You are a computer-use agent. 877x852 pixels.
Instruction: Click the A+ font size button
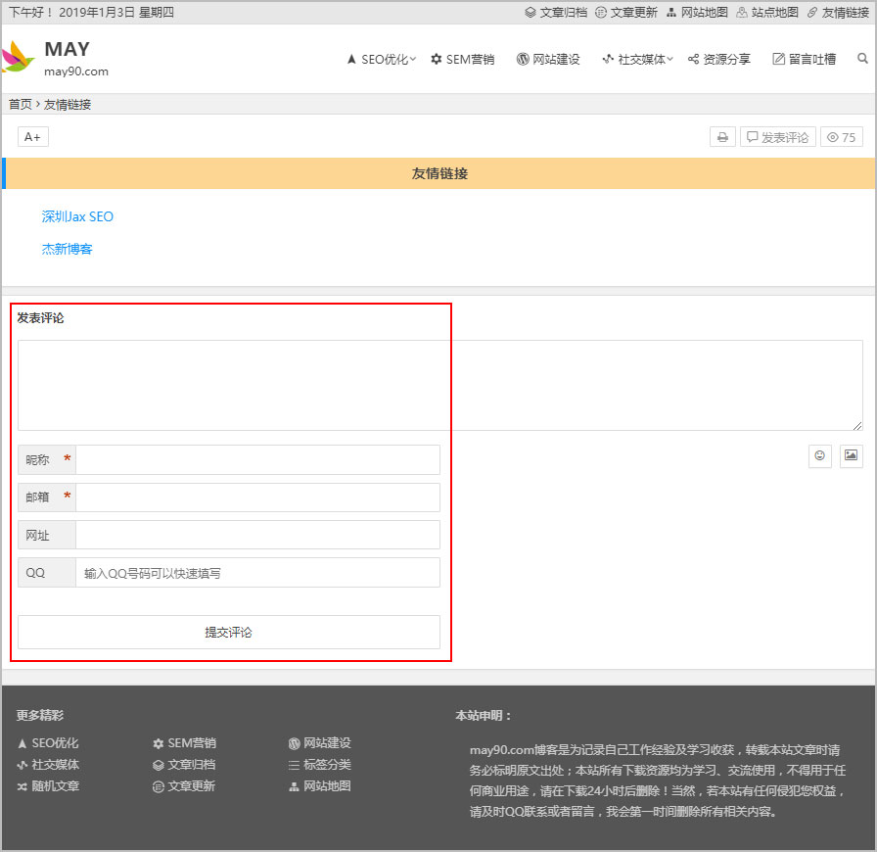pyautogui.click(x=32, y=137)
